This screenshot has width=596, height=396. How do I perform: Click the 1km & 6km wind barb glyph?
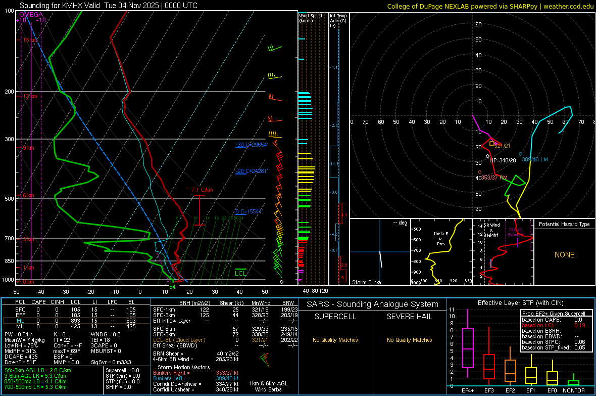(265, 359)
